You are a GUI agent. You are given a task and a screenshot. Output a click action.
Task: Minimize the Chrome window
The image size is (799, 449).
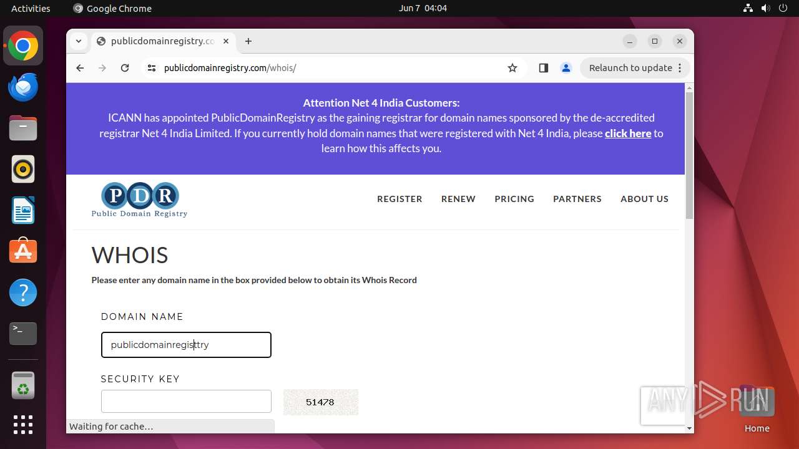[x=630, y=41]
